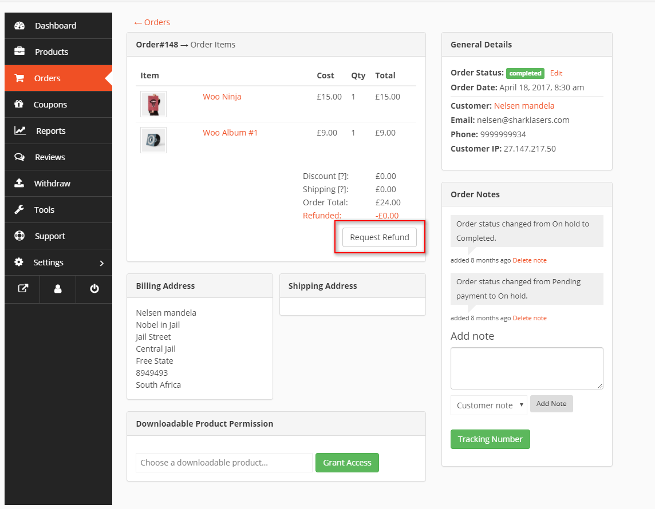Click the Request Refund button
Image resolution: width=655 pixels, height=509 pixels.
tap(379, 237)
